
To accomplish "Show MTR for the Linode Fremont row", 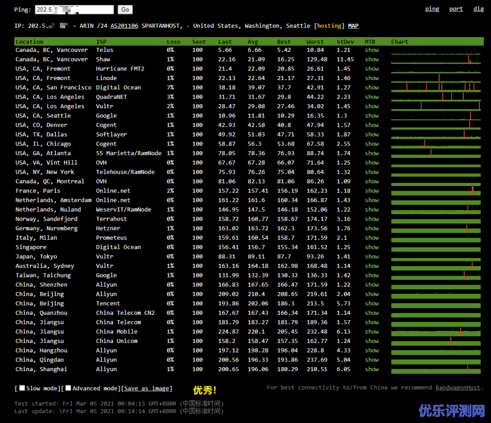I will point(372,78).
